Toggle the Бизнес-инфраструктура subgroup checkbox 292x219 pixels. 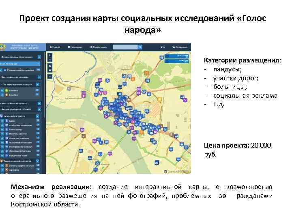click(37, 116)
